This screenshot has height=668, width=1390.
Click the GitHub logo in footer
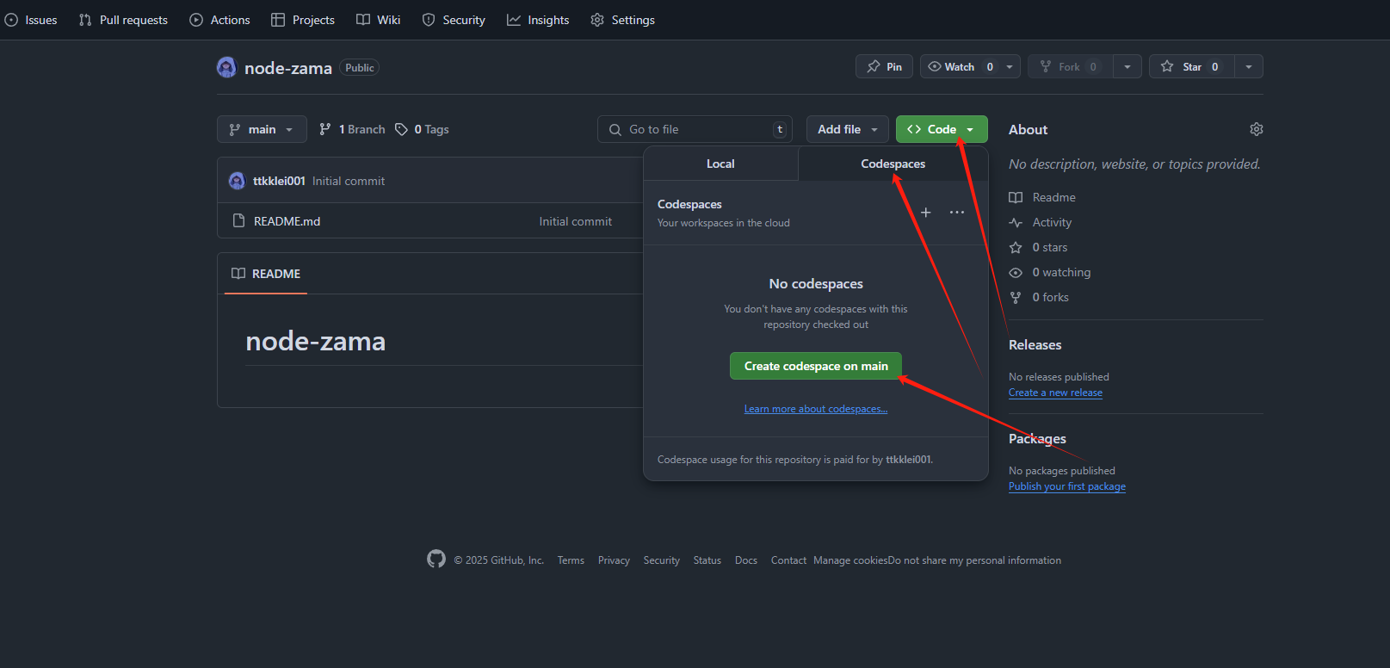[436, 560]
